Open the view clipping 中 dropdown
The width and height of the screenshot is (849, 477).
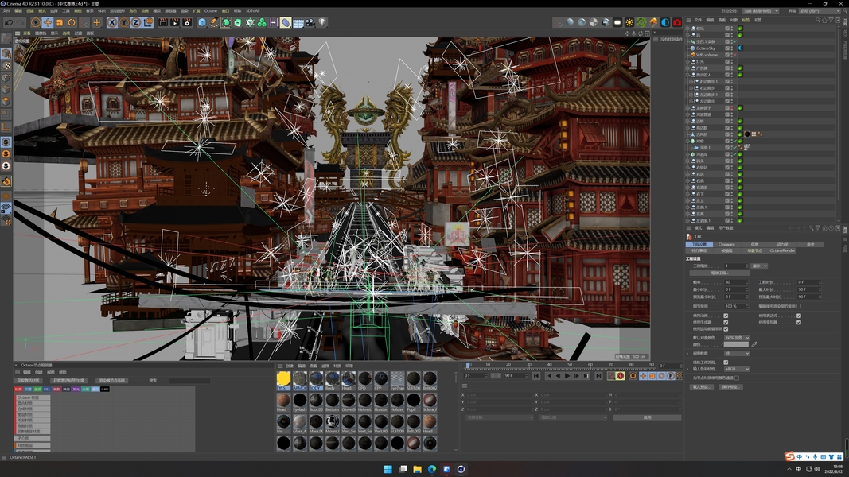(x=737, y=353)
